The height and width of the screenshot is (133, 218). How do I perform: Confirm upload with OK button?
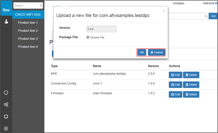(142, 52)
